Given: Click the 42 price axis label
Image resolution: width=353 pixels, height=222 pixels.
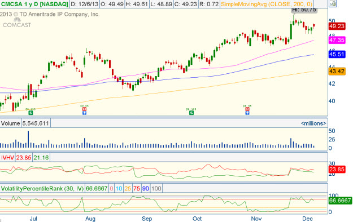Looking at the screenshot, I should [332, 83].
